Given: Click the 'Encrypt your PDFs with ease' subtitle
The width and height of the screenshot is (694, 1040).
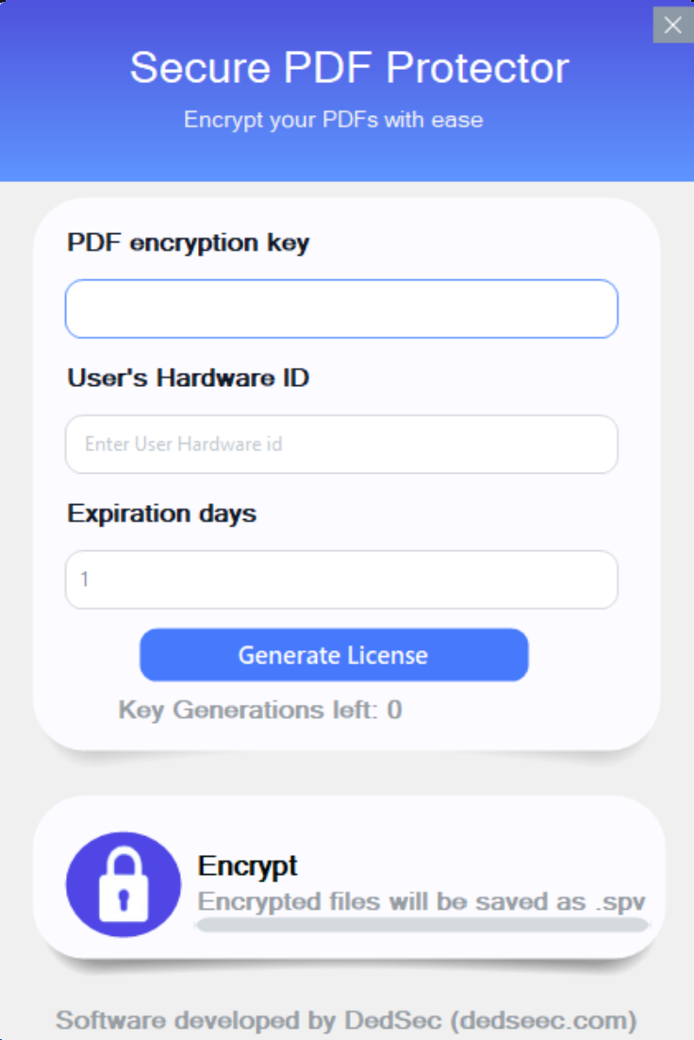Looking at the screenshot, I should click(x=334, y=120).
